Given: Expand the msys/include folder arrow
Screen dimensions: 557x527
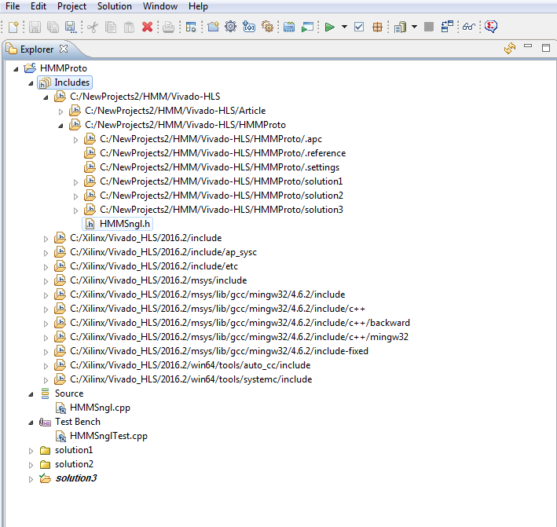Looking at the screenshot, I should click(x=46, y=281).
